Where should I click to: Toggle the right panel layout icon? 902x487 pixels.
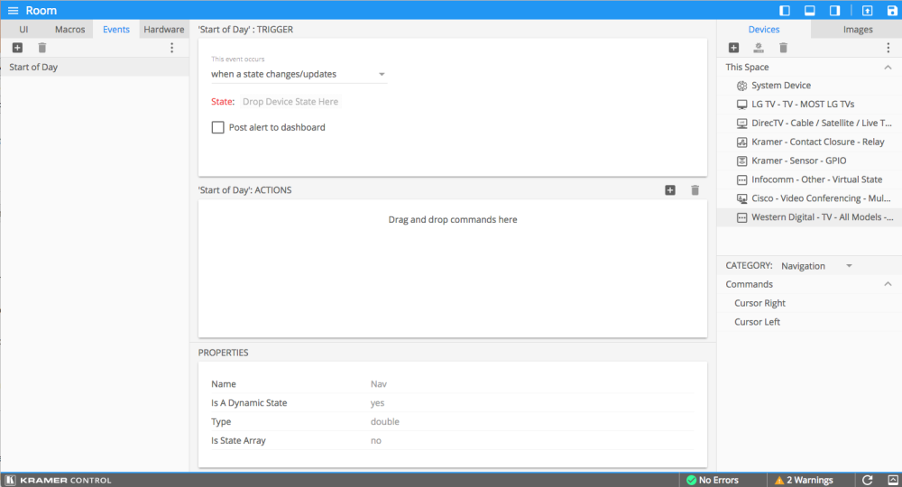[834, 10]
